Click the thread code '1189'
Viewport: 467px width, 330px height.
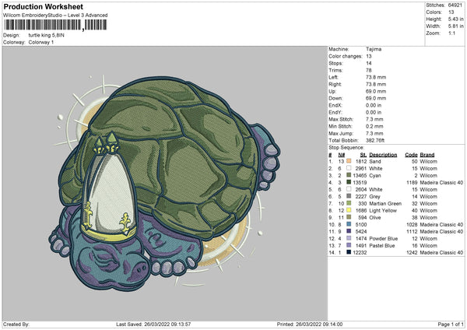[412, 183]
